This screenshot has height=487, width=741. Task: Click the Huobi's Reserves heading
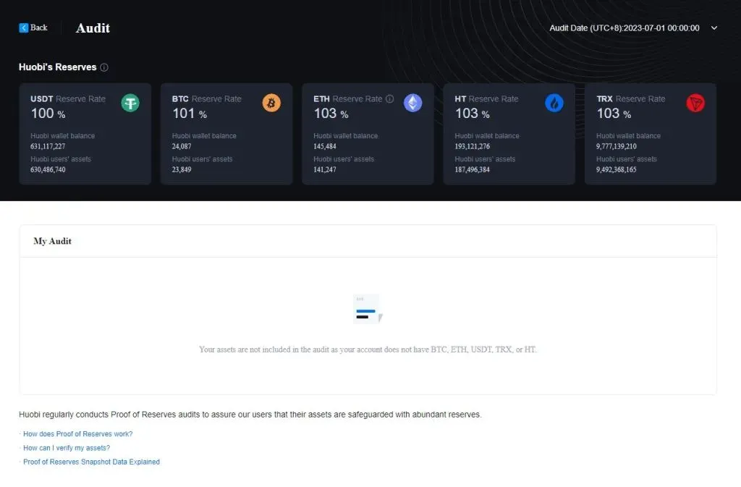58,67
